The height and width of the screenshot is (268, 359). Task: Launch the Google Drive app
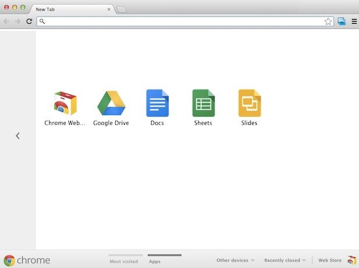(111, 103)
